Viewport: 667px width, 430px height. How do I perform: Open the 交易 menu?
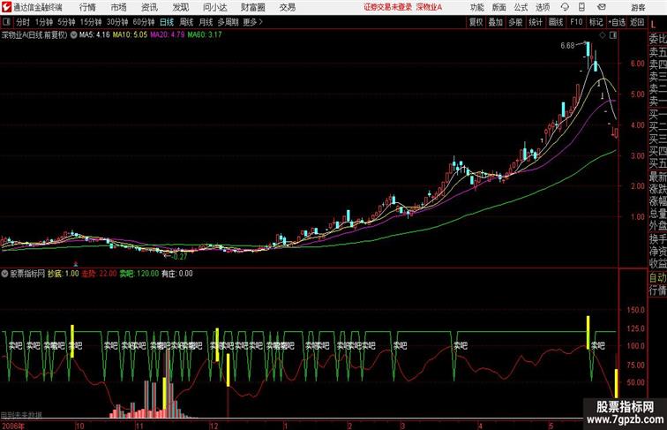pyautogui.click(x=287, y=7)
